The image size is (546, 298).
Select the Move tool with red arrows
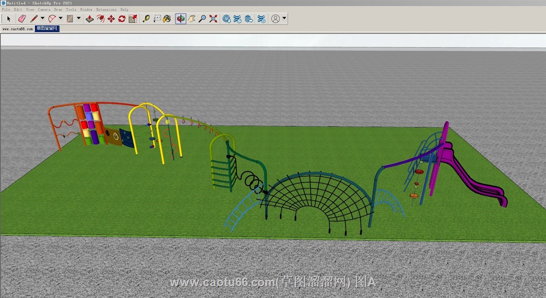[111, 19]
